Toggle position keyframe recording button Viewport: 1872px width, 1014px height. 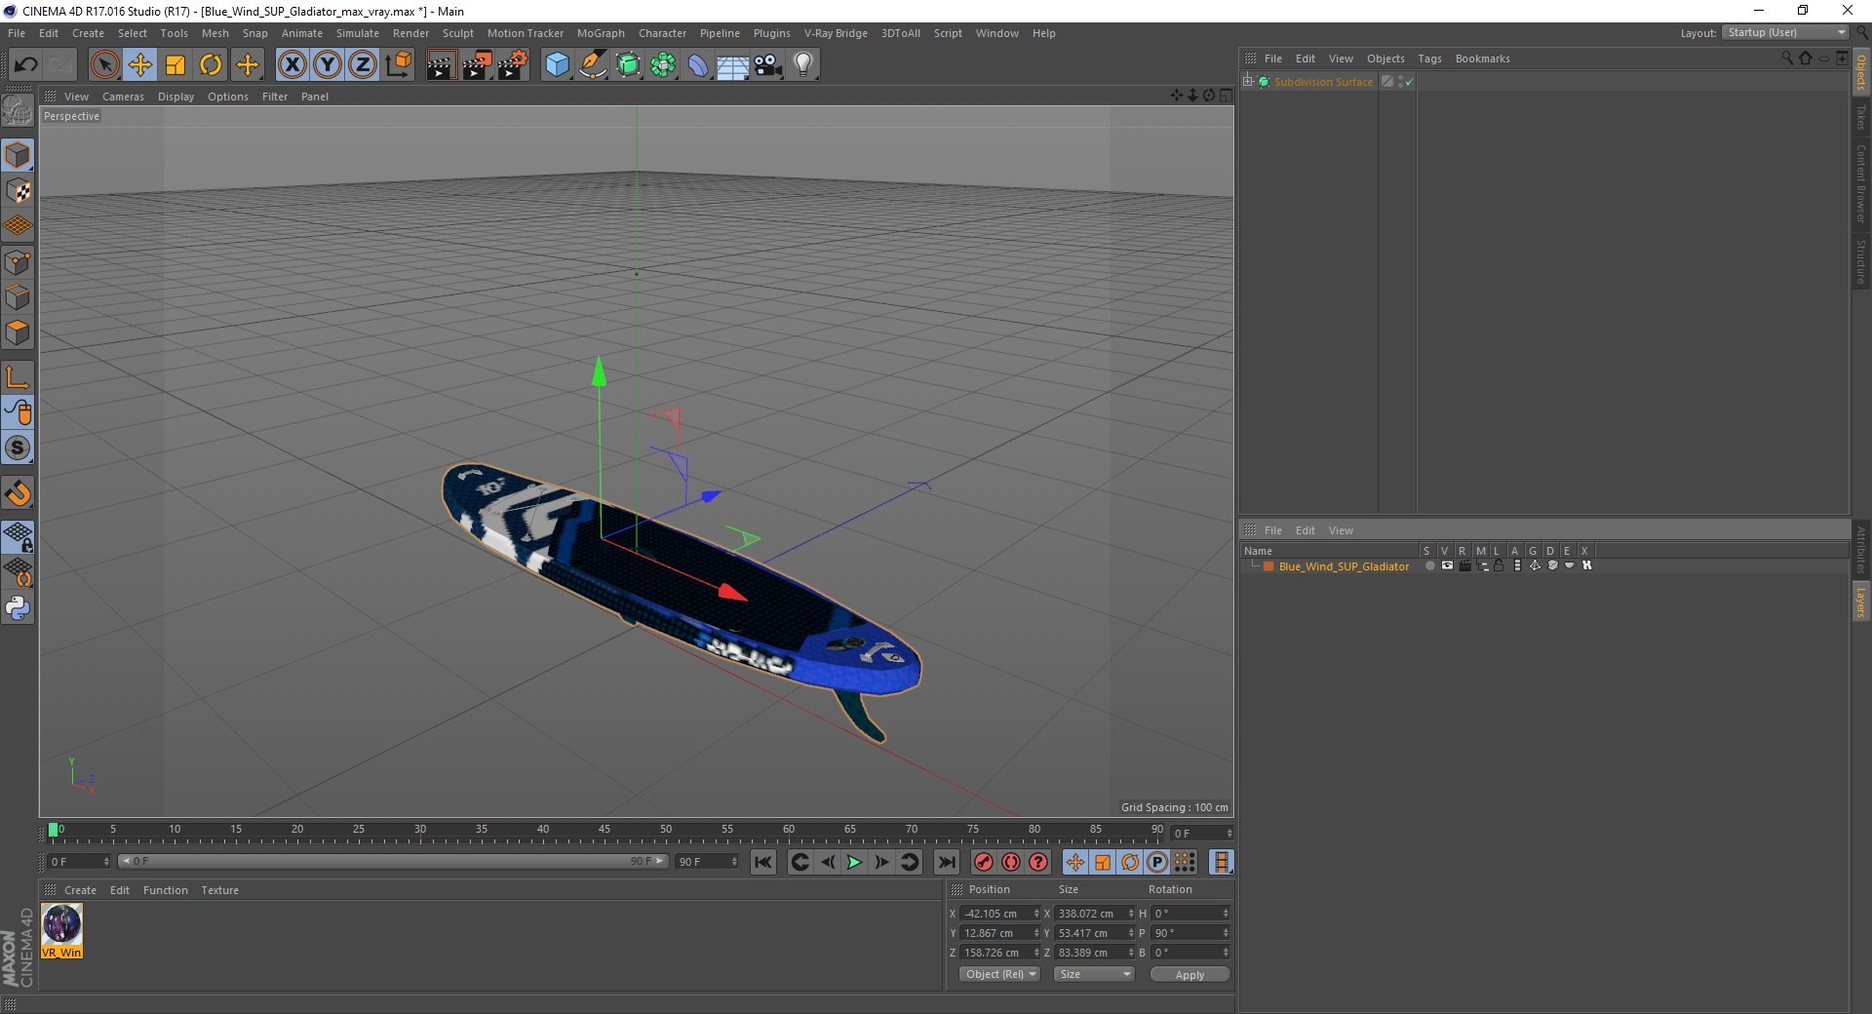(x=1074, y=862)
